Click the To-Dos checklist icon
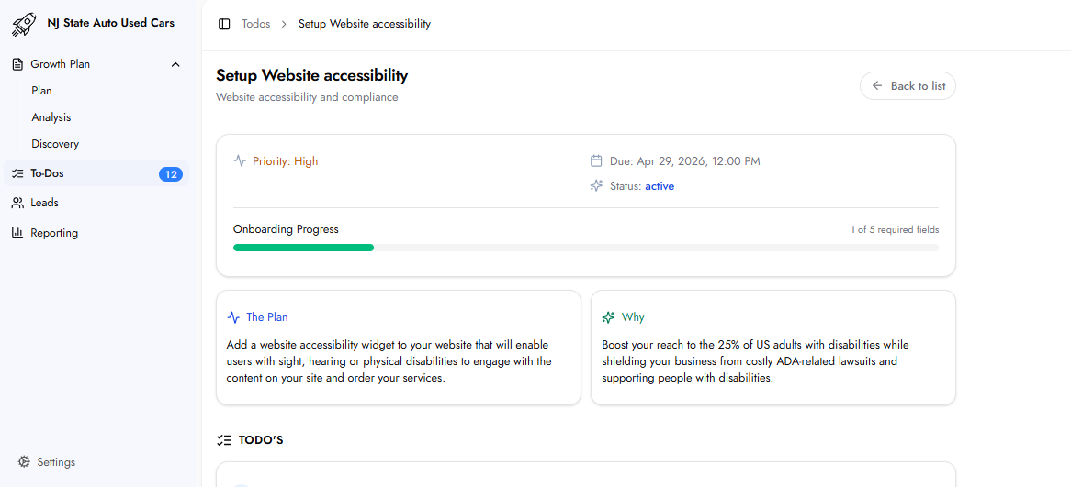Screen dimensions: 1071x487 (x=17, y=173)
